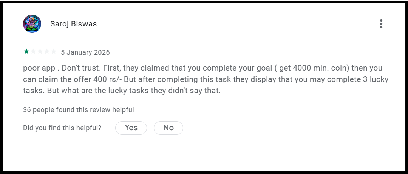
Task: Click the second grey rating star
Action: tap(33, 52)
